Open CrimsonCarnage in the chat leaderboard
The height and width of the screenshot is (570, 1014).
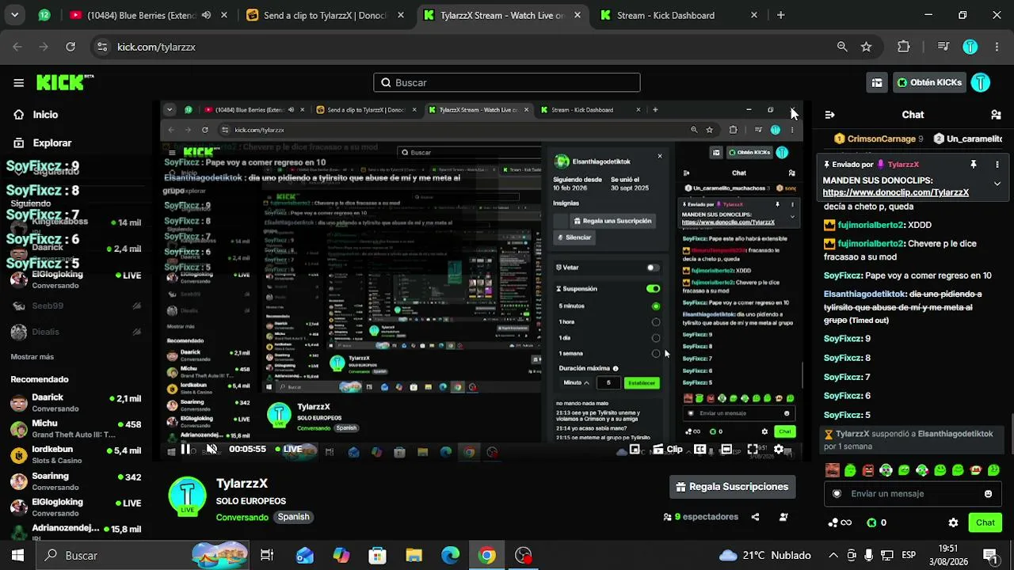pyautogui.click(x=879, y=139)
